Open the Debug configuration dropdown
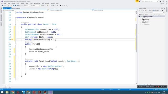The image size is (168, 94). click(x=27, y=6)
